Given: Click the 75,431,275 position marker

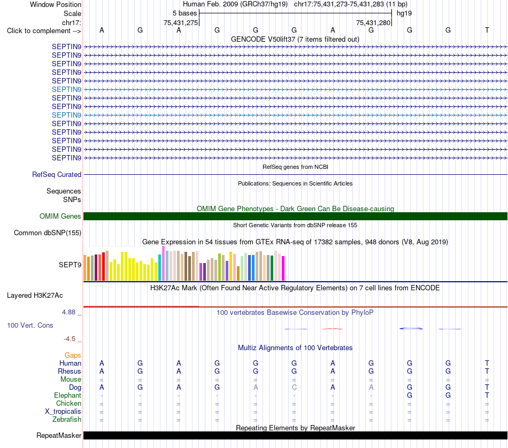Looking at the screenshot, I should click(181, 22).
